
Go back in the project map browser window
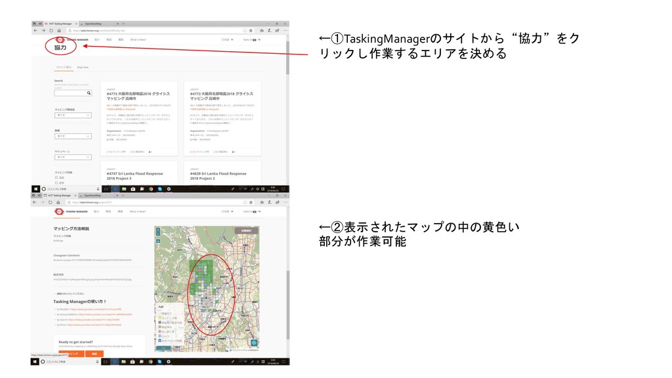(35, 202)
